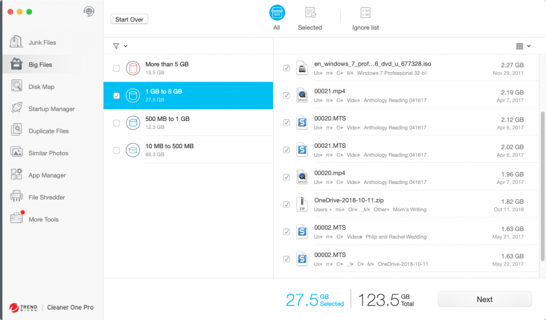
Task: Open the grid view mode dropdown
Action: pyautogui.click(x=523, y=46)
